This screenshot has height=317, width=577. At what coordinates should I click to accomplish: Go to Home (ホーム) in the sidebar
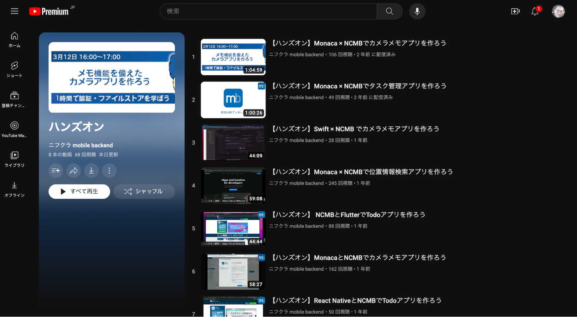[x=15, y=40]
